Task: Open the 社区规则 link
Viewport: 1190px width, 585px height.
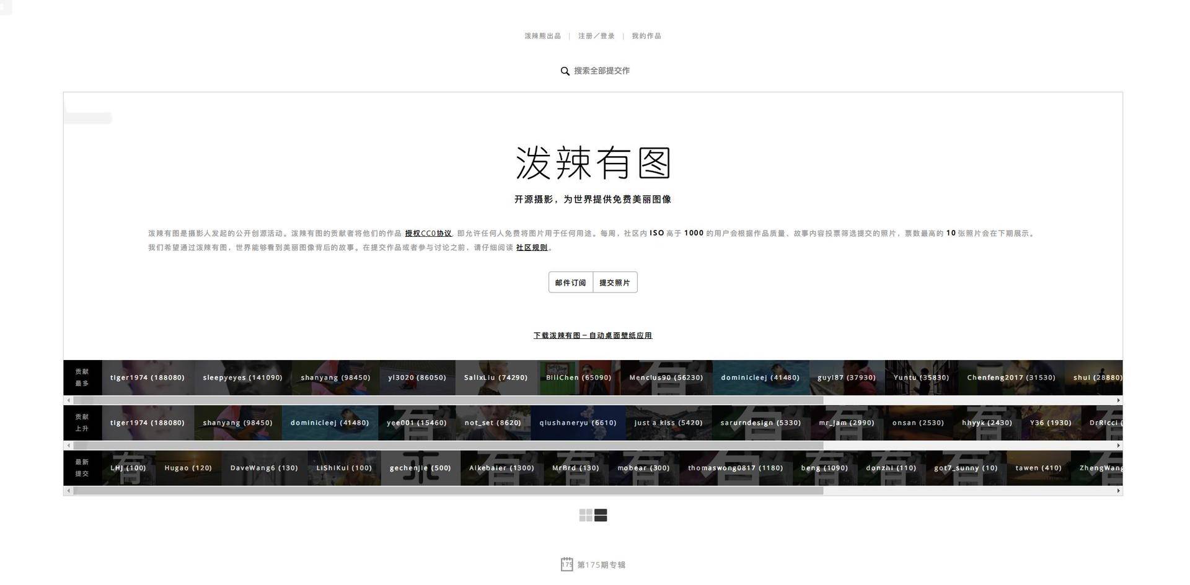Action: [x=532, y=247]
